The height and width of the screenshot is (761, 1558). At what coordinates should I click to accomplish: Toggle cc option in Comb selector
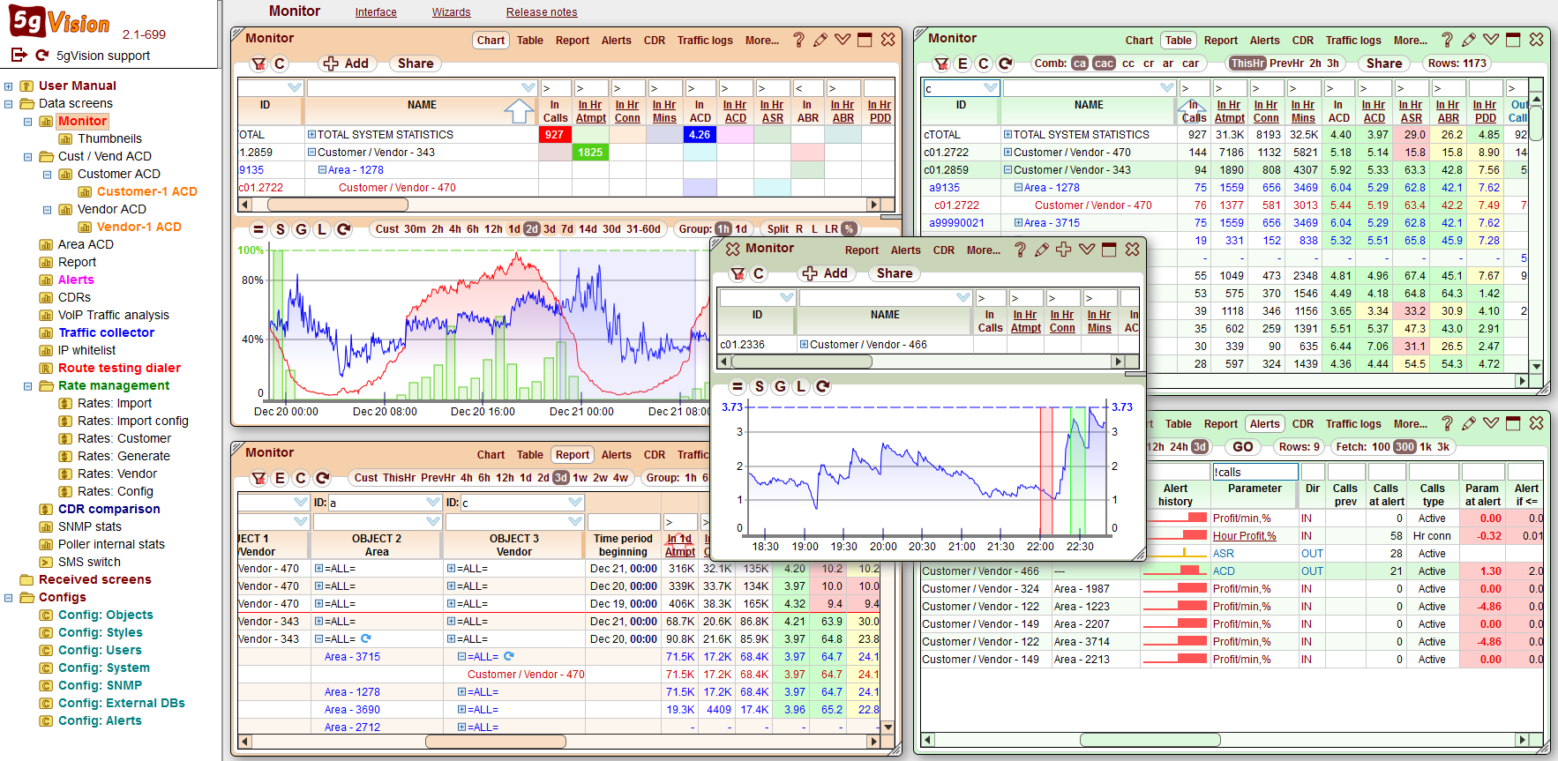click(x=1128, y=63)
